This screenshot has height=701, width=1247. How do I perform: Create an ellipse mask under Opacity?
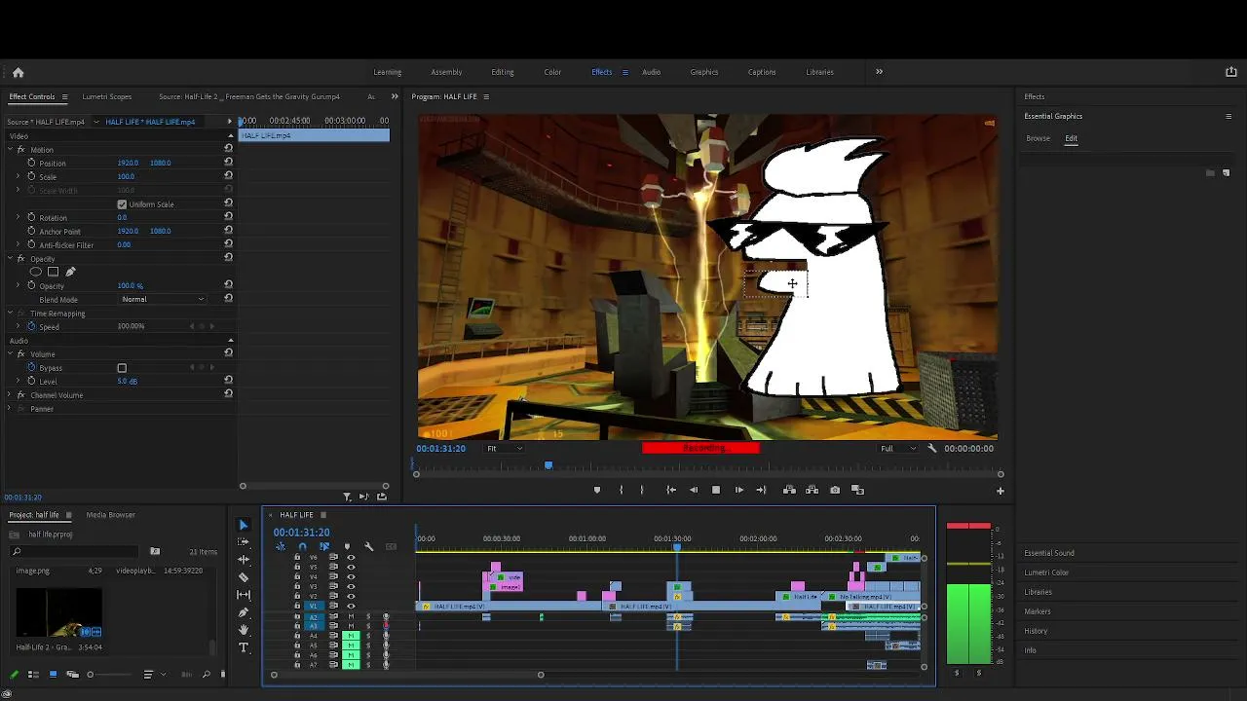pyautogui.click(x=36, y=272)
